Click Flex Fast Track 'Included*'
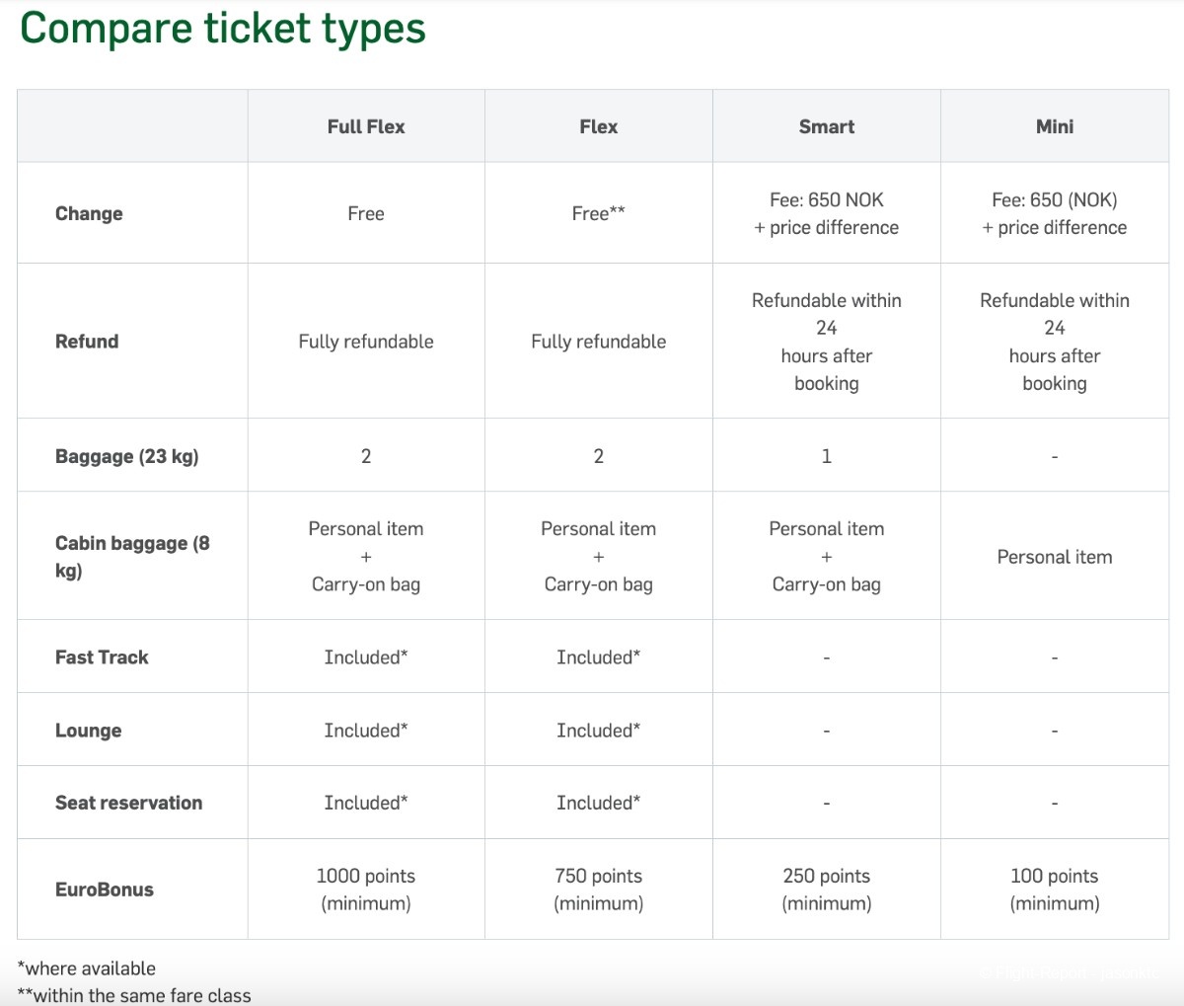The image size is (1184, 1006). [x=599, y=658]
